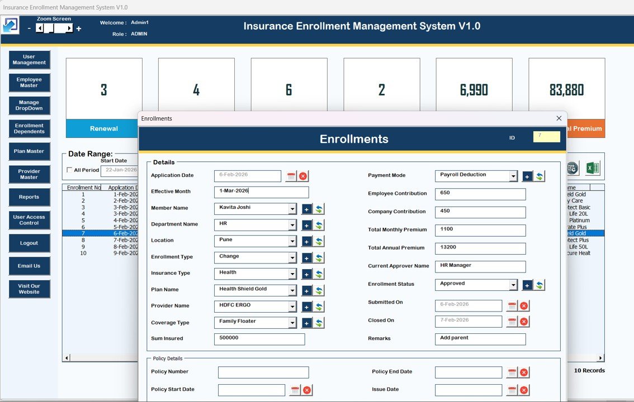Click the home logo icon in header
The image size is (634, 402).
[x=10, y=26]
